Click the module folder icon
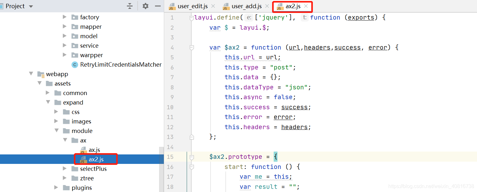 pyautogui.click(x=66, y=131)
